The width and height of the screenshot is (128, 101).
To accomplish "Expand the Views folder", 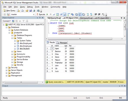I will tap(12, 51).
